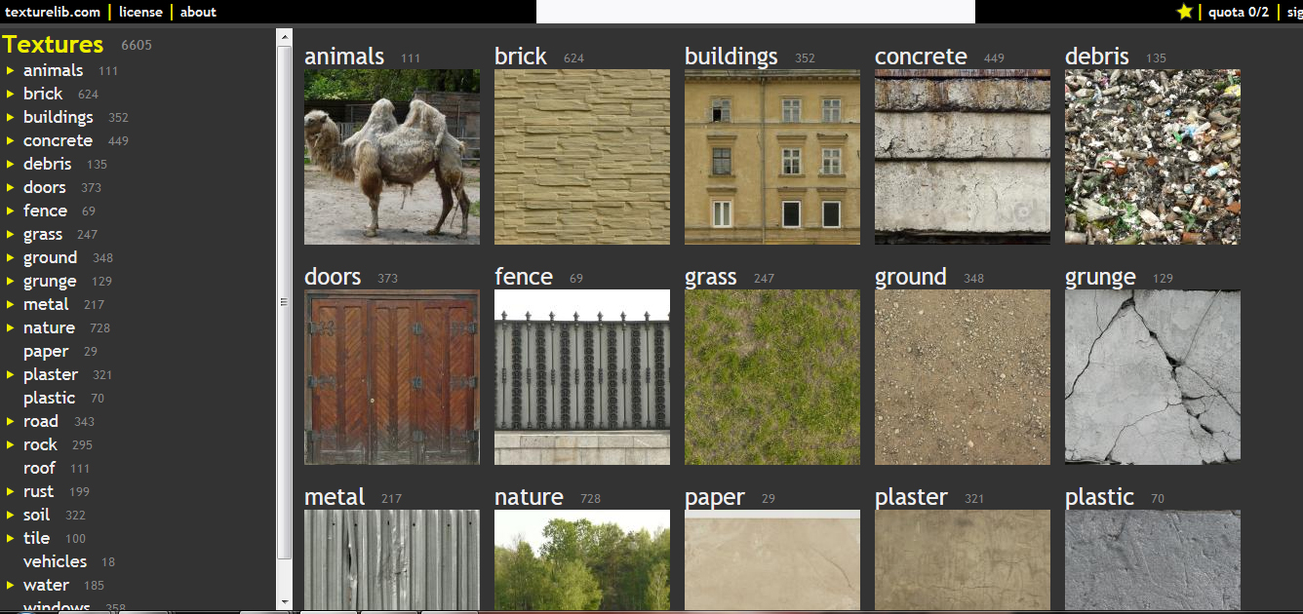Click the quota 0/2 link
Viewport: 1303px width, 614px height.
tap(1239, 12)
